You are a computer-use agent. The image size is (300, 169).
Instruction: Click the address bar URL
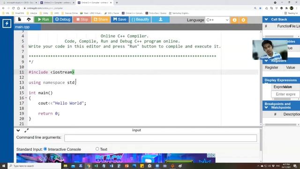click(45, 8)
